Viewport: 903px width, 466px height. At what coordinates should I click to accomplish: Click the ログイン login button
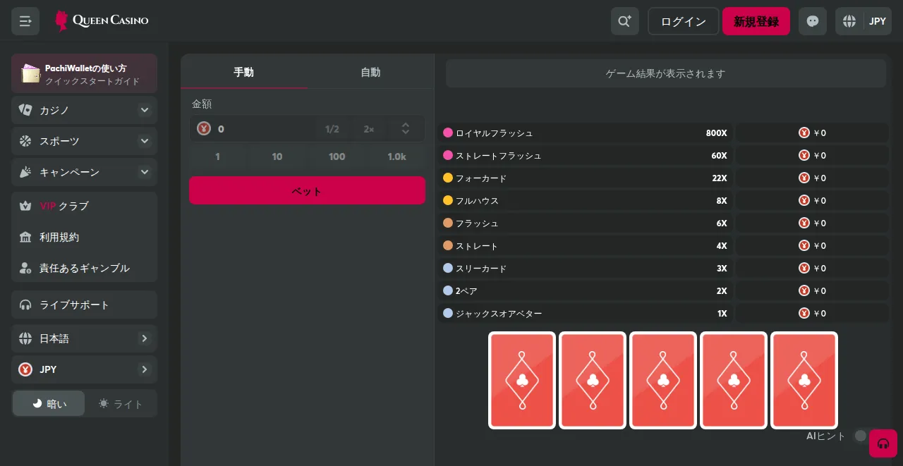683,21
